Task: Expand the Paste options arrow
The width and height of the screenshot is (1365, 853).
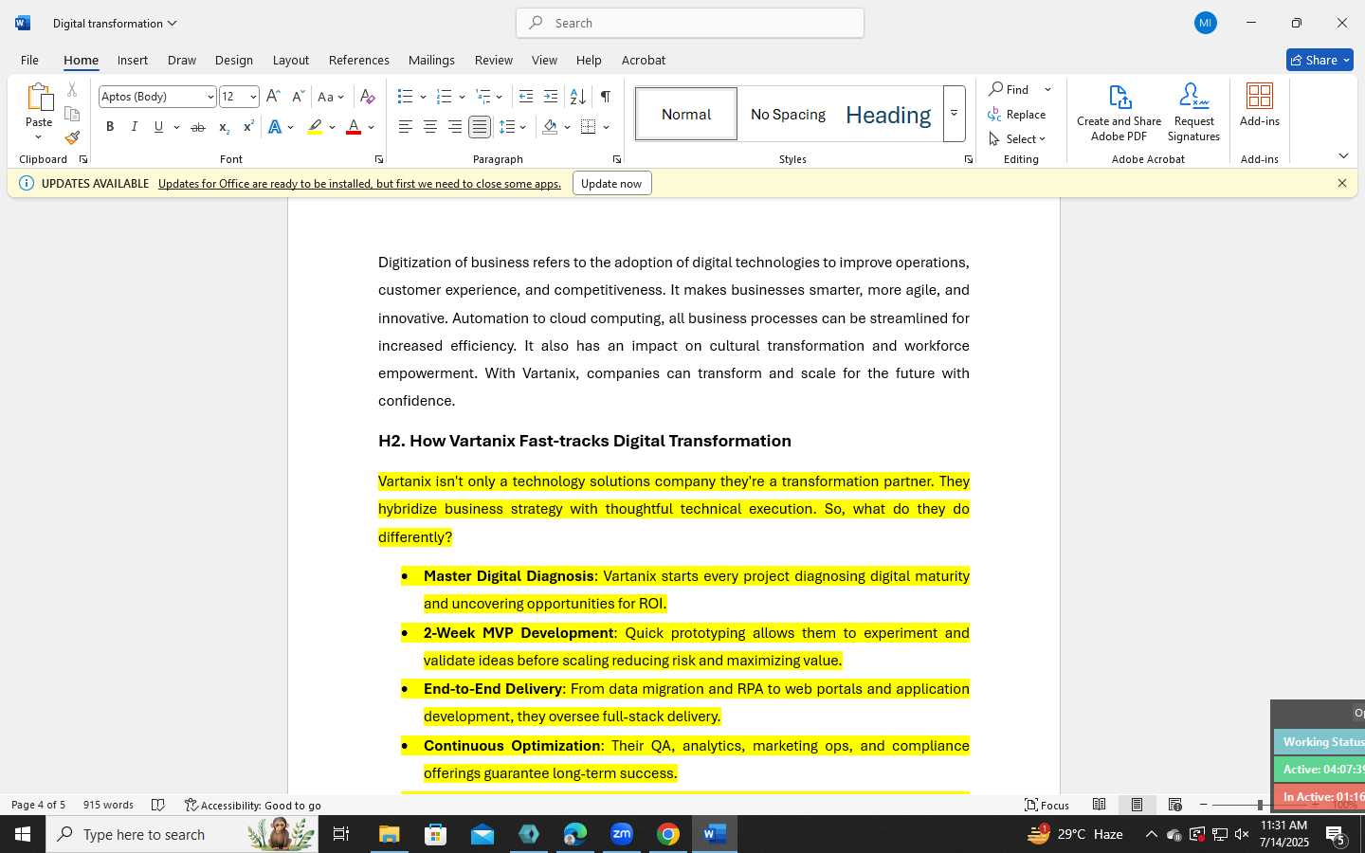Action: coord(39,137)
